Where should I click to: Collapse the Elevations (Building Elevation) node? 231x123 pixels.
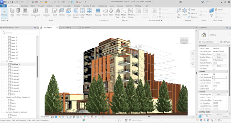(x=4, y=97)
